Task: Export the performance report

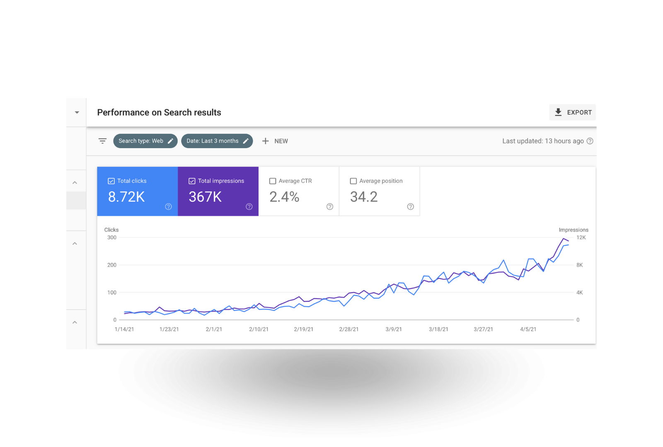Action: tap(573, 112)
